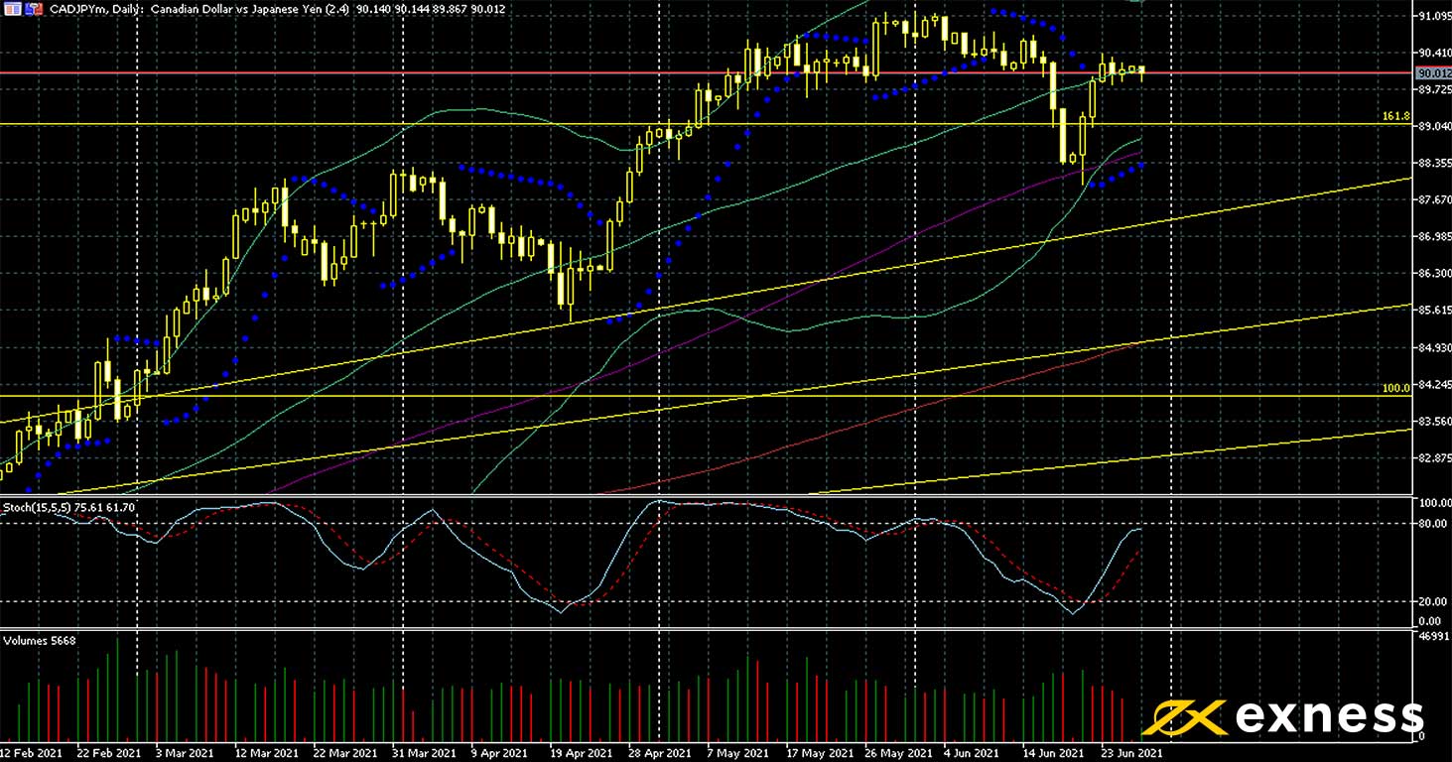1452x762 pixels.
Task: Click the 85.615 price scale label
Action: click(x=1434, y=310)
